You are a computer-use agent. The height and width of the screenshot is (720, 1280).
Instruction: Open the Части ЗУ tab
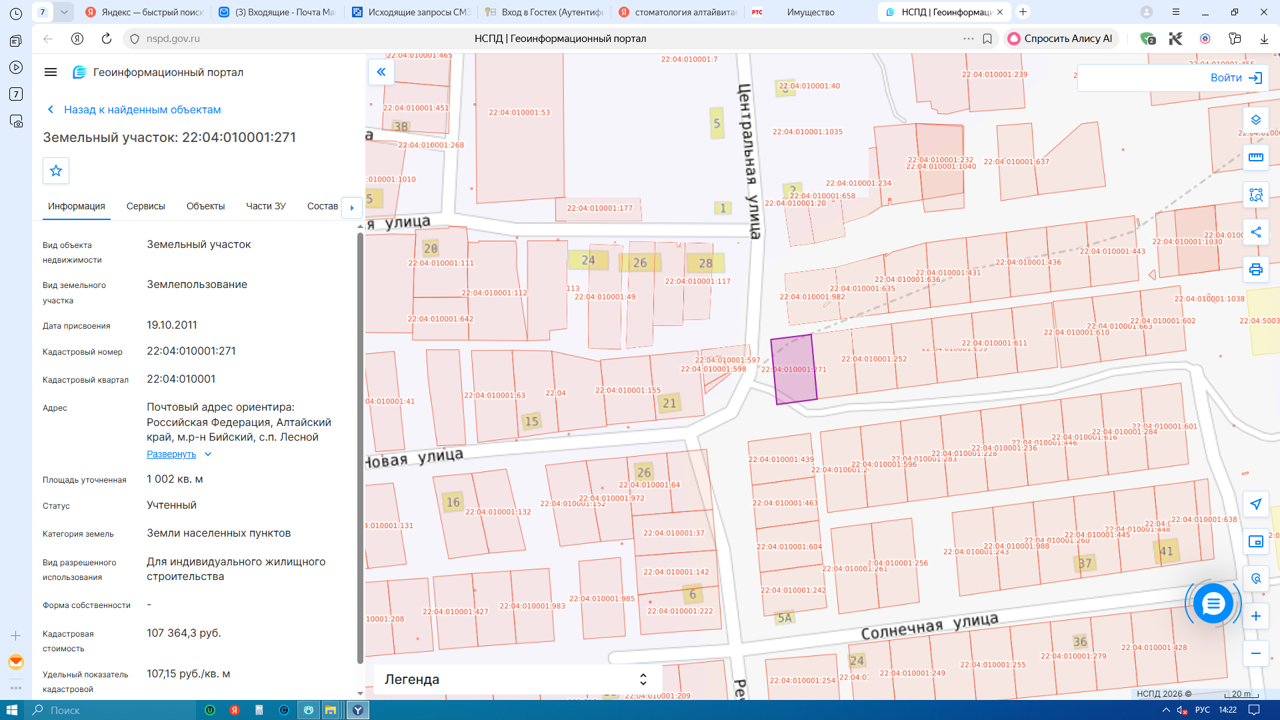click(x=266, y=206)
